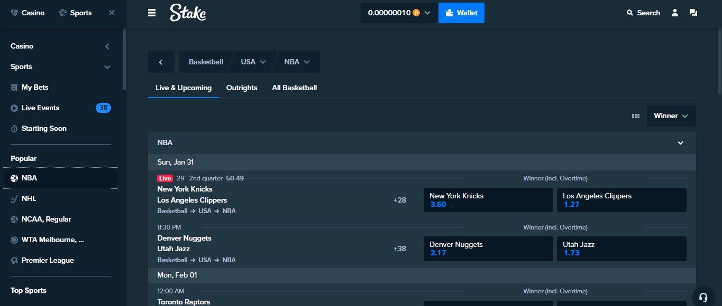Open the hamburger menu icon
This screenshot has height=306, width=722.
coord(152,13)
